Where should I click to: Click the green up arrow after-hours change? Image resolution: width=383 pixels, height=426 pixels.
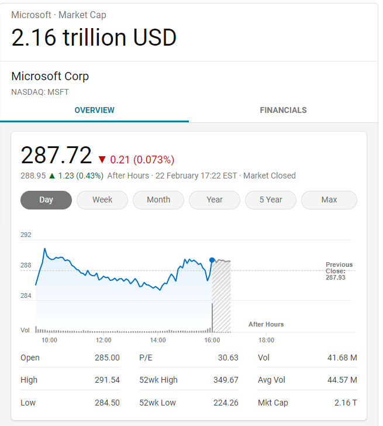point(51,176)
